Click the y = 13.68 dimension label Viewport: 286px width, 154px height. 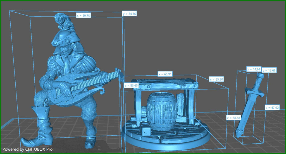tap(269, 70)
